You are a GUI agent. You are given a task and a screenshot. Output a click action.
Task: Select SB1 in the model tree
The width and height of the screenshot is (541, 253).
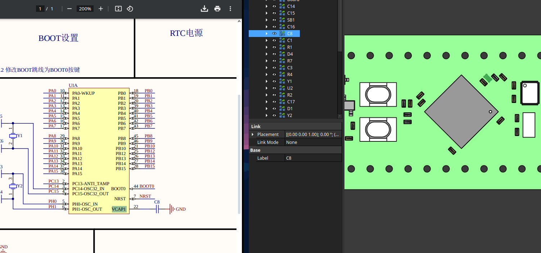pos(291,20)
